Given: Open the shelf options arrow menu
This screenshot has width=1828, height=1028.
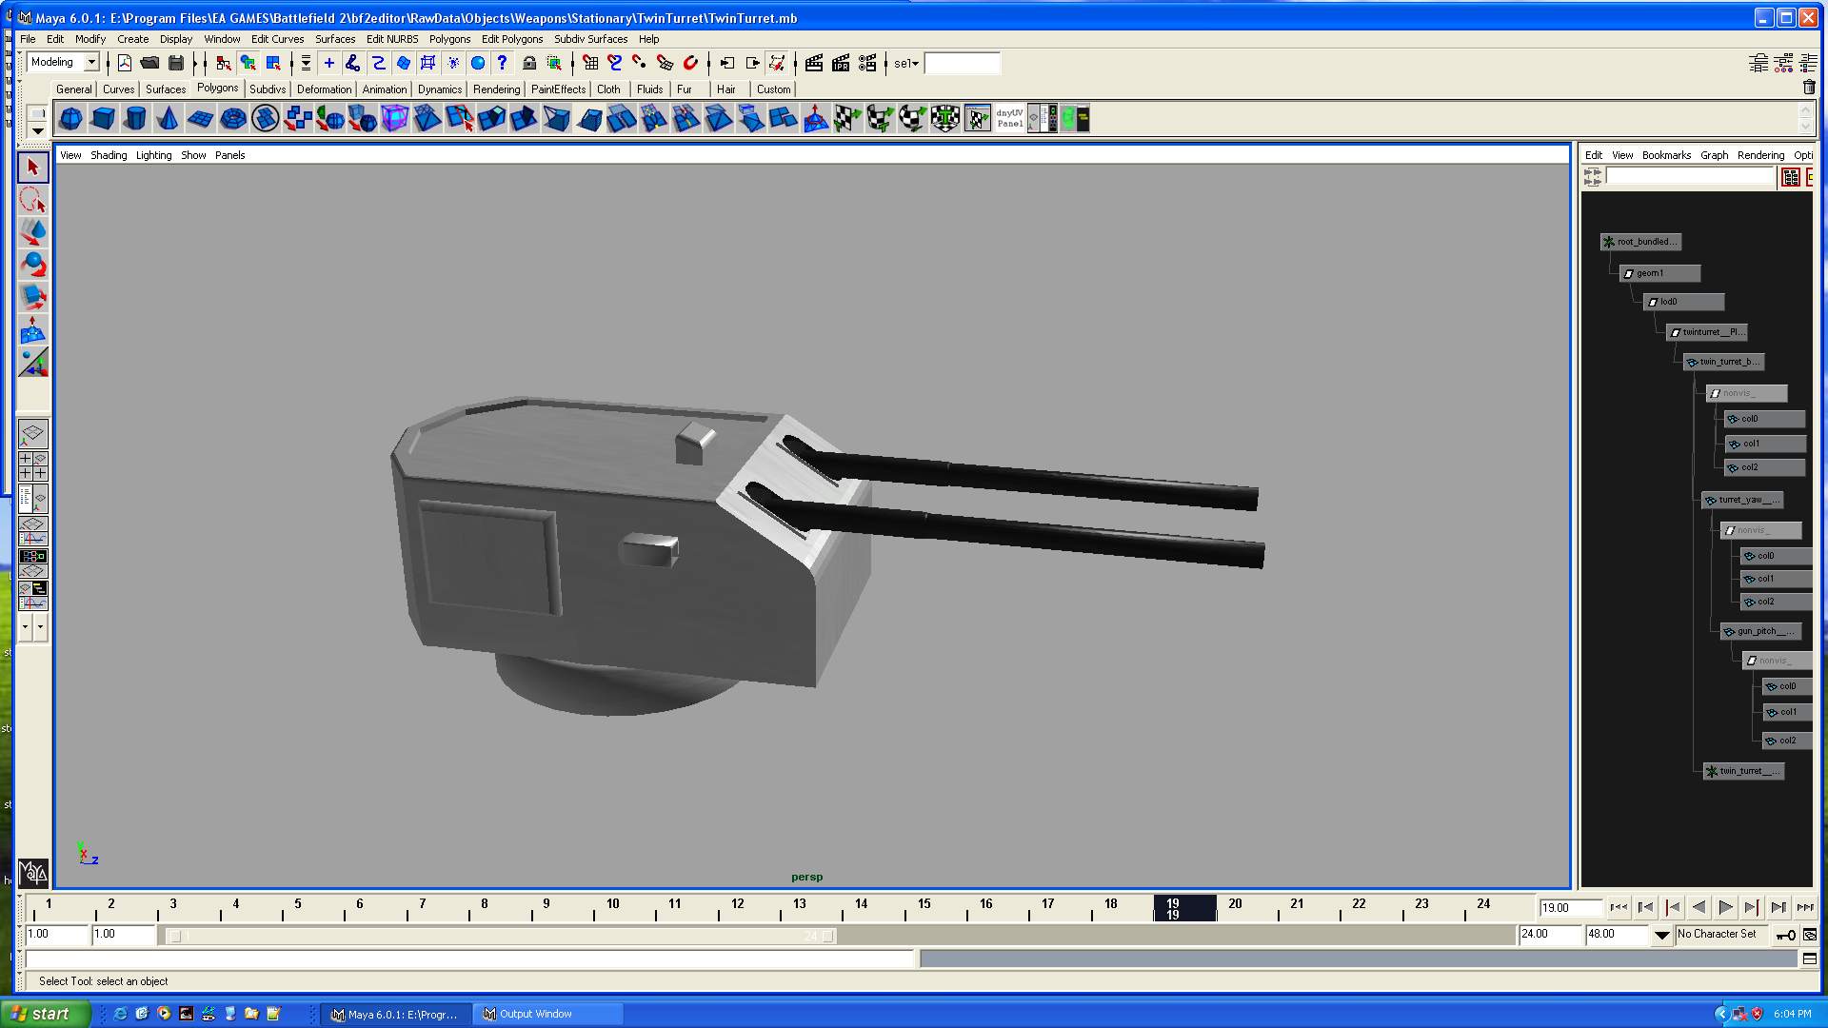Looking at the screenshot, I should pyautogui.click(x=37, y=131).
